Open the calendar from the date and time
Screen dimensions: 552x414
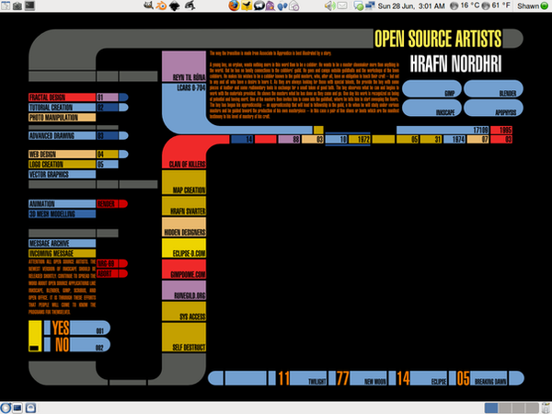(411, 6)
